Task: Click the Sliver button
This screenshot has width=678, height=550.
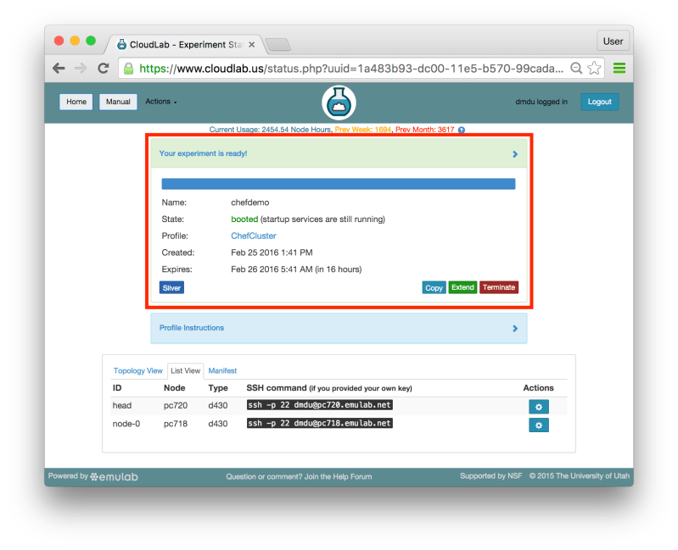Action: (x=171, y=288)
